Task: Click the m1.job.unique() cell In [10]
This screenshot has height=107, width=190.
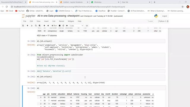Action: pyautogui.click(x=101, y=41)
